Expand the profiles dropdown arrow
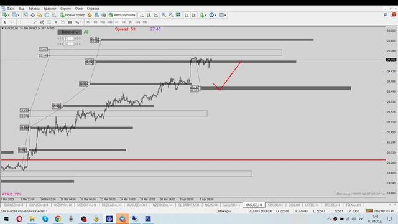This screenshot has width=398, height=224. (x=19, y=15)
